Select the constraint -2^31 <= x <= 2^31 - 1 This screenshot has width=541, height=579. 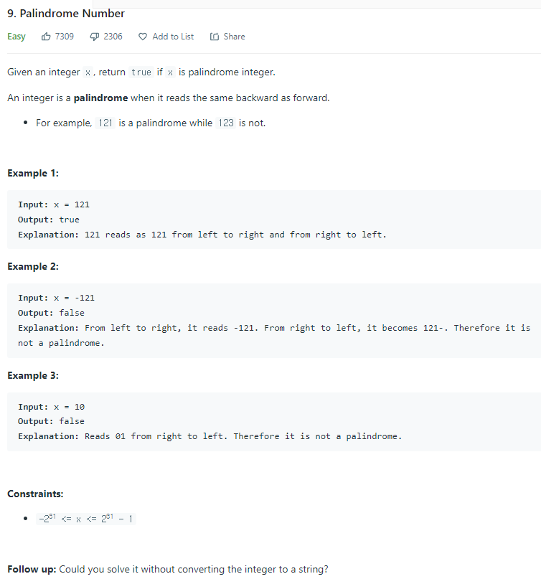[87, 517]
